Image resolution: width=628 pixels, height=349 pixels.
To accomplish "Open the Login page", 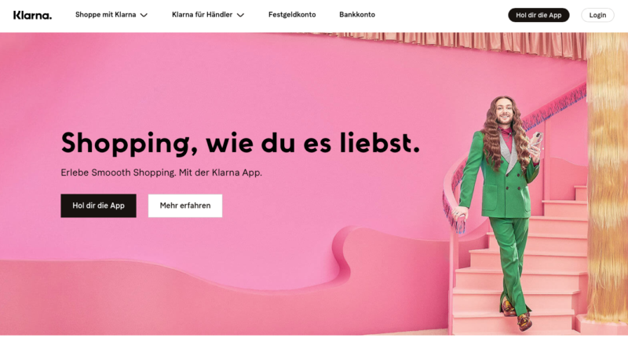I will point(597,15).
